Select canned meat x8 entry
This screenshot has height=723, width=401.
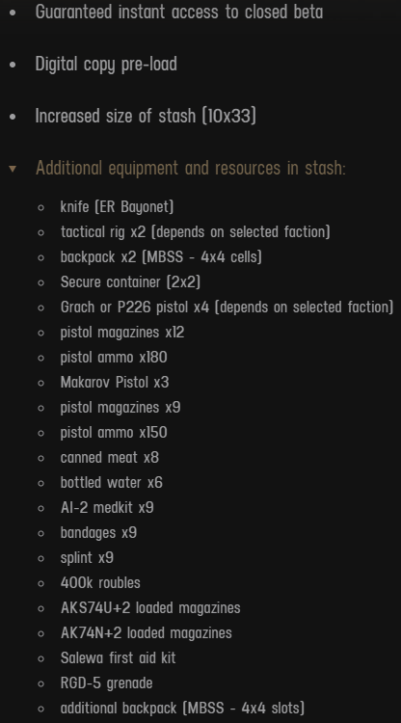coord(110,457)
